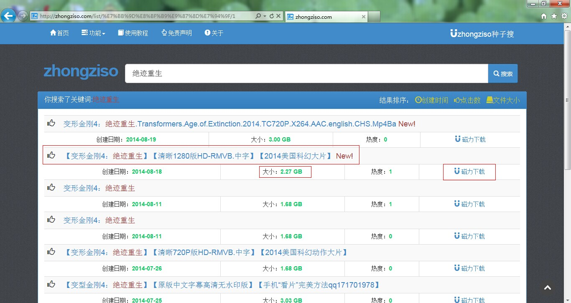Click the creation date 2014-08-18
This screenshot has width=571, height=303.
pos(147,172)
